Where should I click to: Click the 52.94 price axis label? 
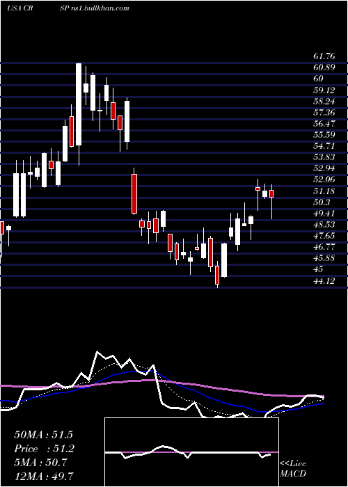[324, 168]
